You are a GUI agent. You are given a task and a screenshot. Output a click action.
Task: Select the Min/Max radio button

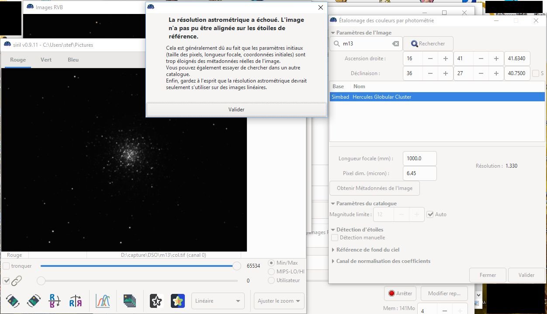[271, 263]
